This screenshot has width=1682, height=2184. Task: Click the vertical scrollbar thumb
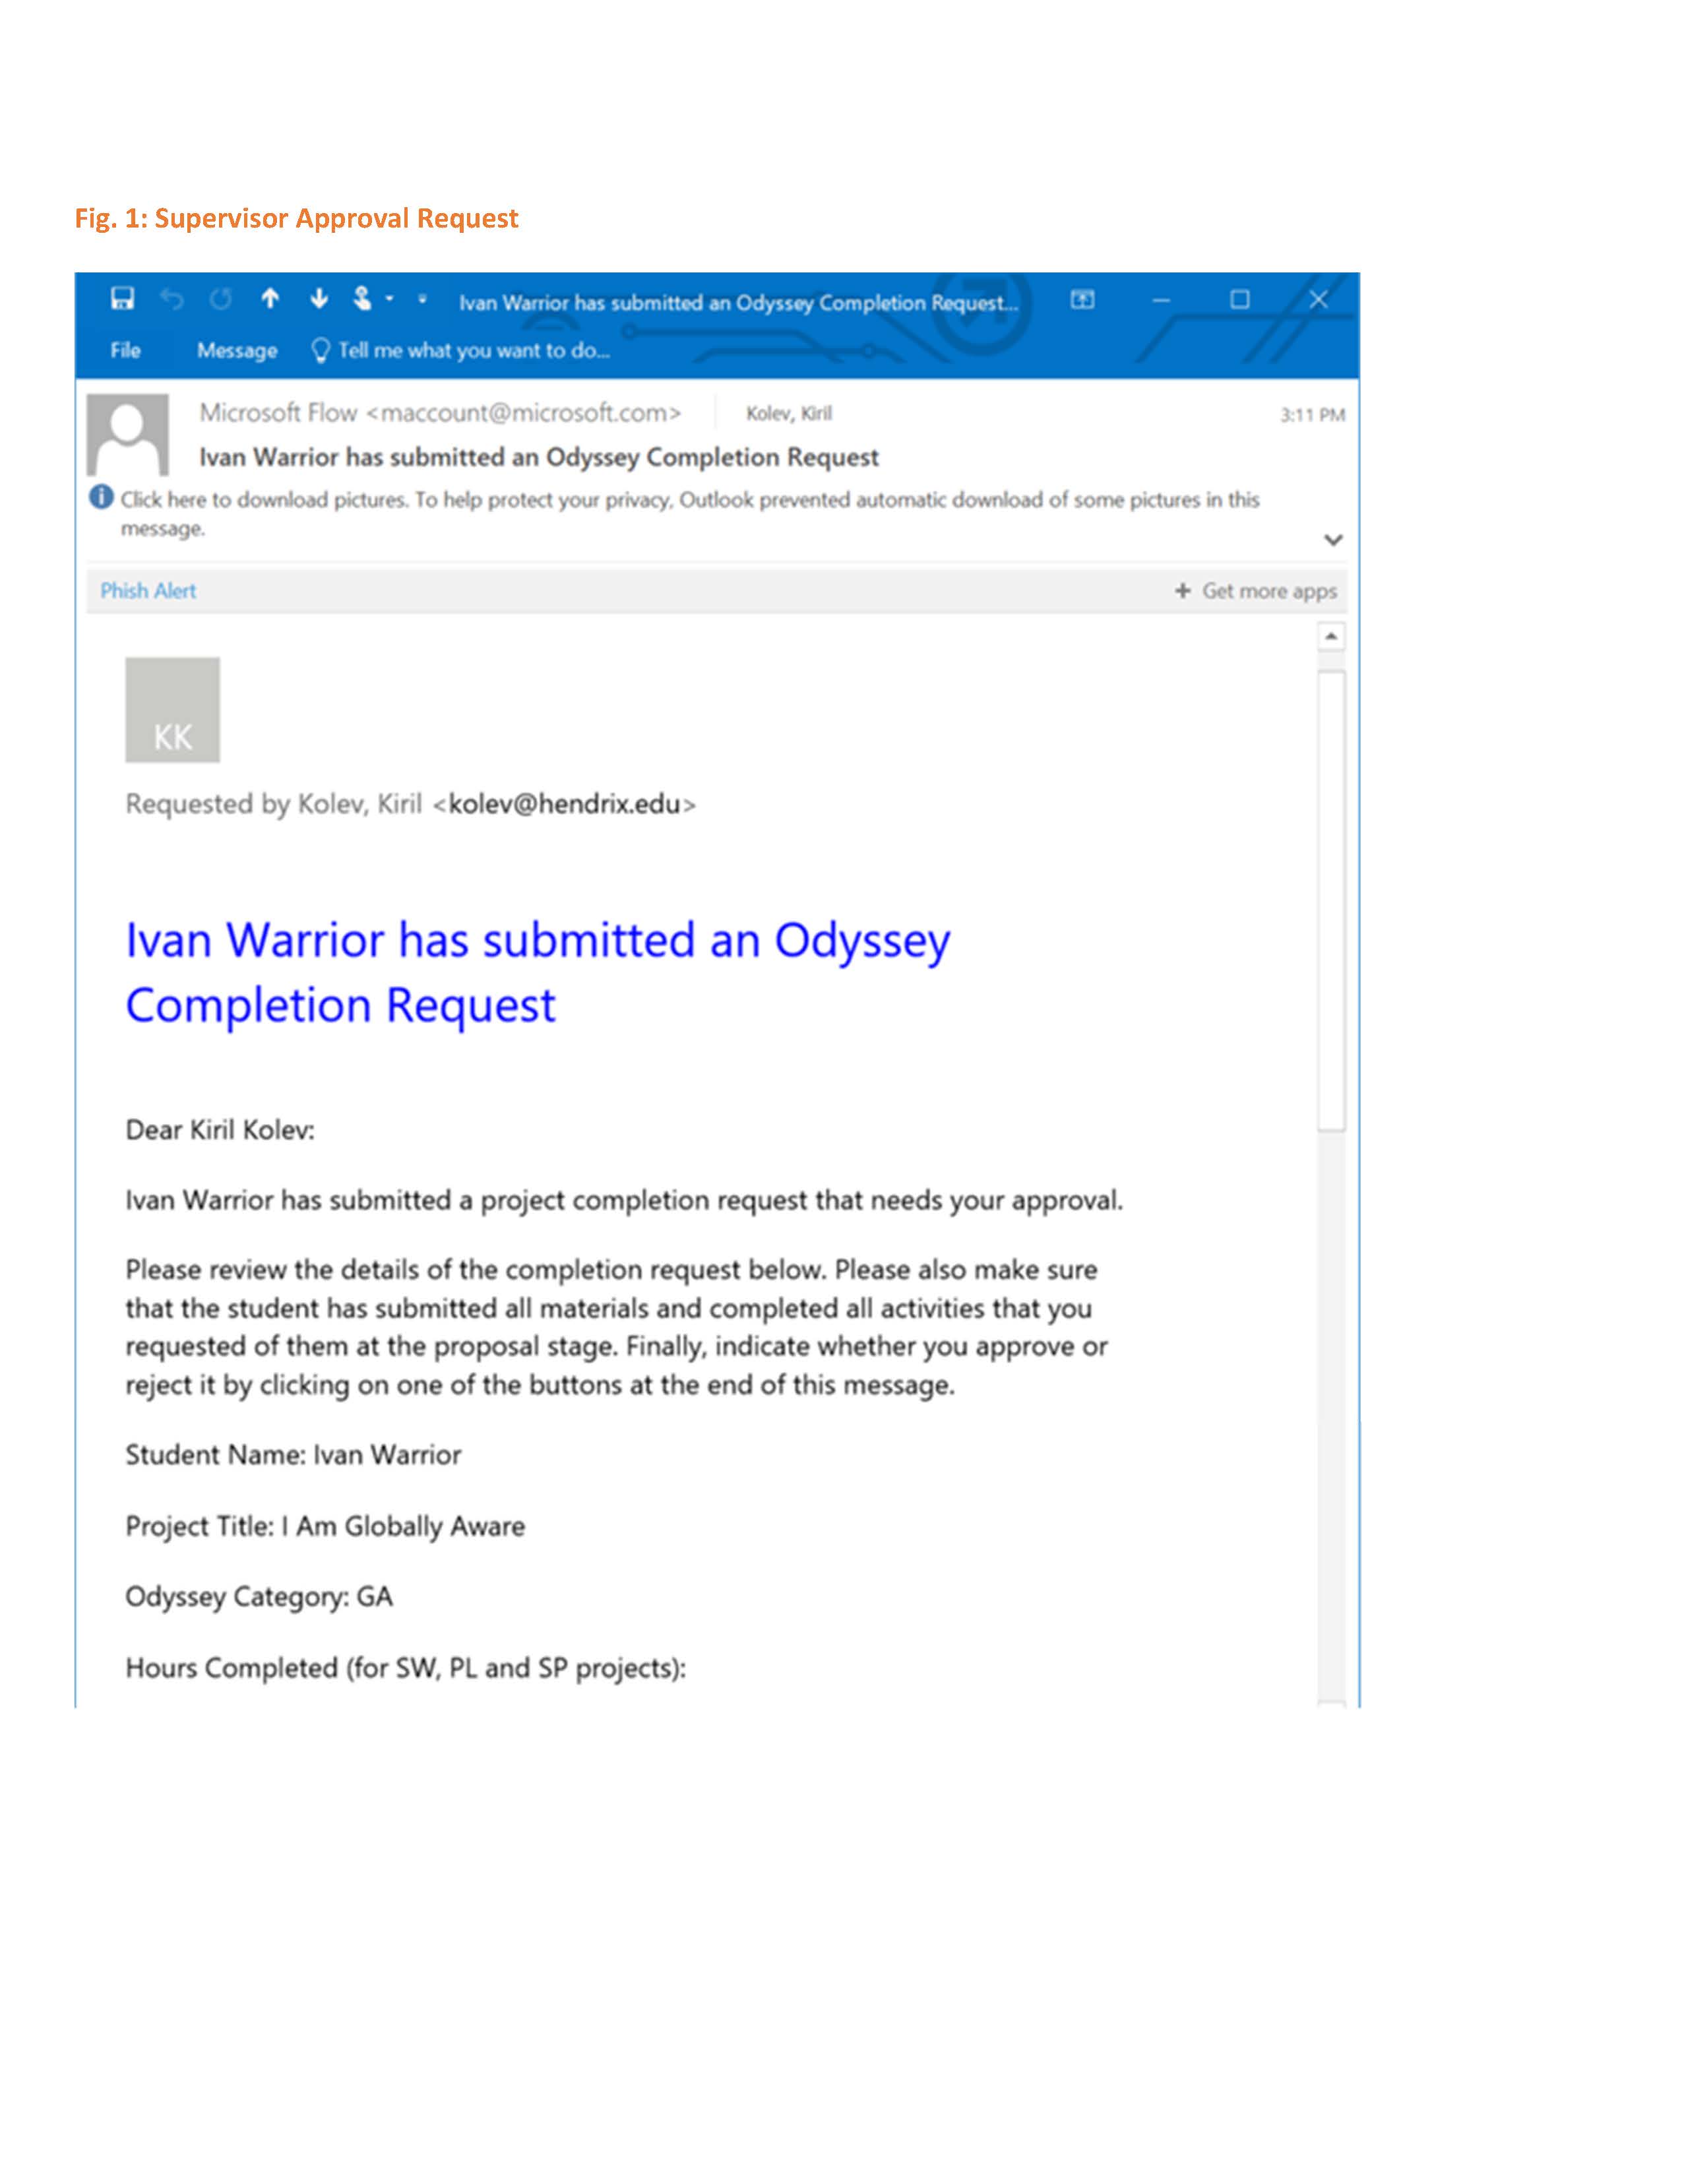click(1331, 900)
